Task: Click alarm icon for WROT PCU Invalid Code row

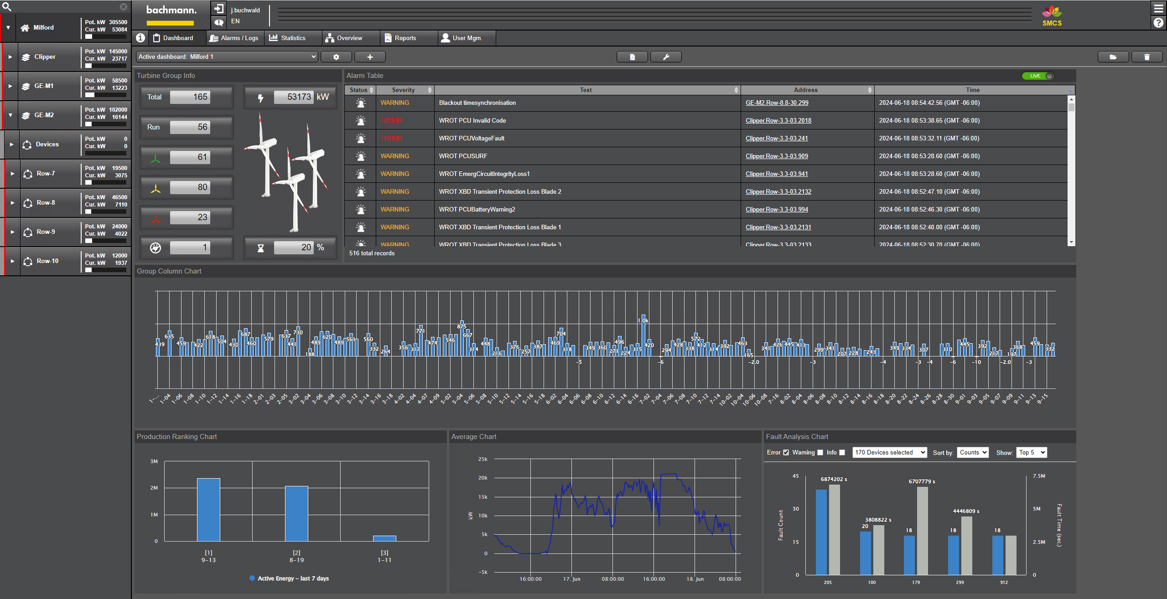Action: tap(361, 121)
